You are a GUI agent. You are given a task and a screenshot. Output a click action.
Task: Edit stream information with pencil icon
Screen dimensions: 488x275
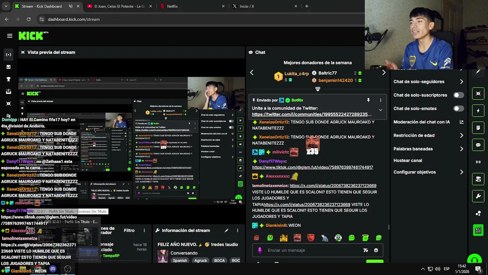pos(226,230)
